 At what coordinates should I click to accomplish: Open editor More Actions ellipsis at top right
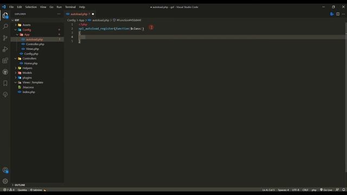343,14
